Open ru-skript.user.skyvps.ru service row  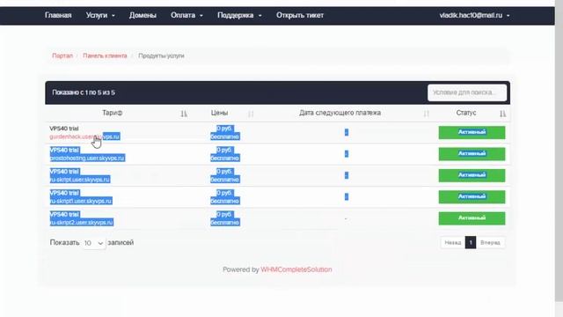pyautogui.click(x=80, y=180)
